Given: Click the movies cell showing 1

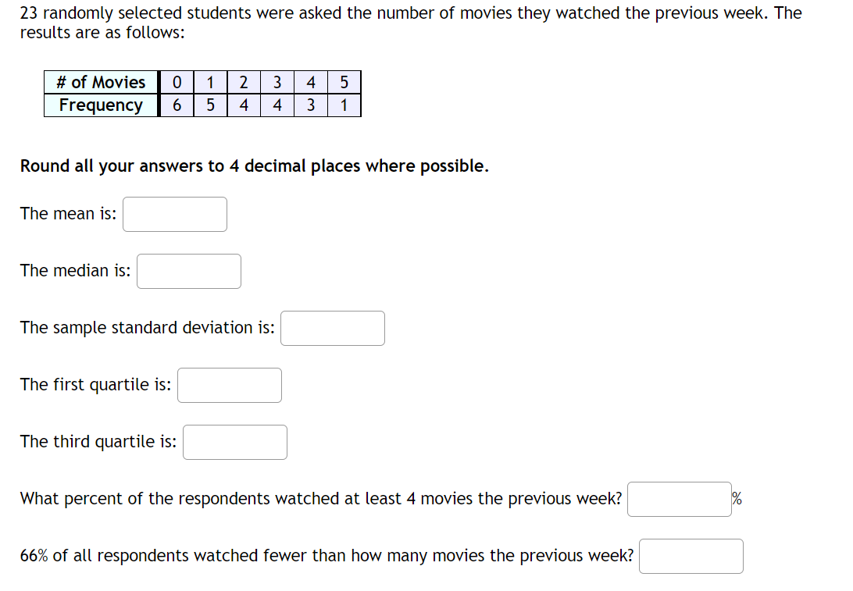Looking at the screenshot, I should click(211, 82).
